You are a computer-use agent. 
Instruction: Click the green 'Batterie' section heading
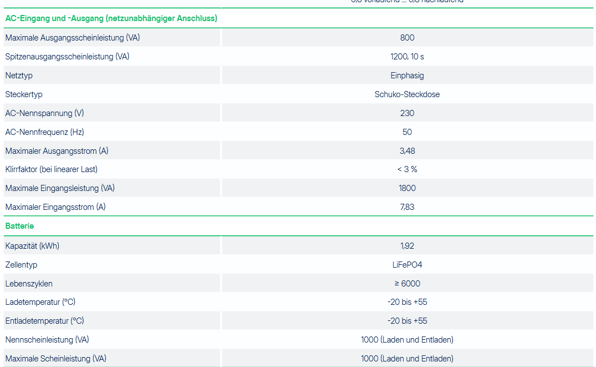point(19,226)
